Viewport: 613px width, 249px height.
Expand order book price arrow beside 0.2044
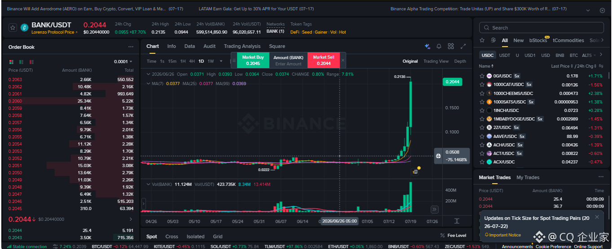131,219
